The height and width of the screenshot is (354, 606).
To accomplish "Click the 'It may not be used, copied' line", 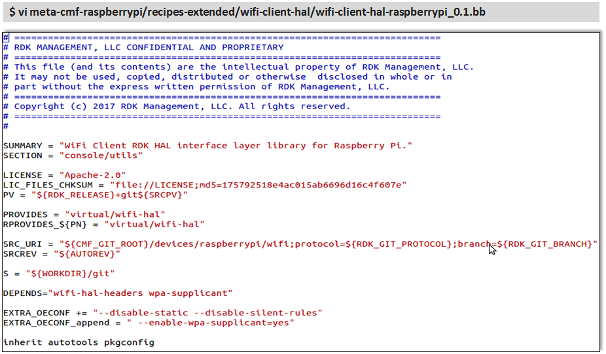I will coord(228,76).
